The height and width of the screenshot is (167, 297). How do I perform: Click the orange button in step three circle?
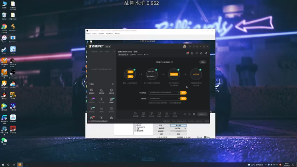pyautogui.click(x=174, y=74)
